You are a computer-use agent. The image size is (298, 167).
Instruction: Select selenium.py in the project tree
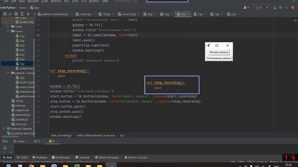[x=20, y=115]
